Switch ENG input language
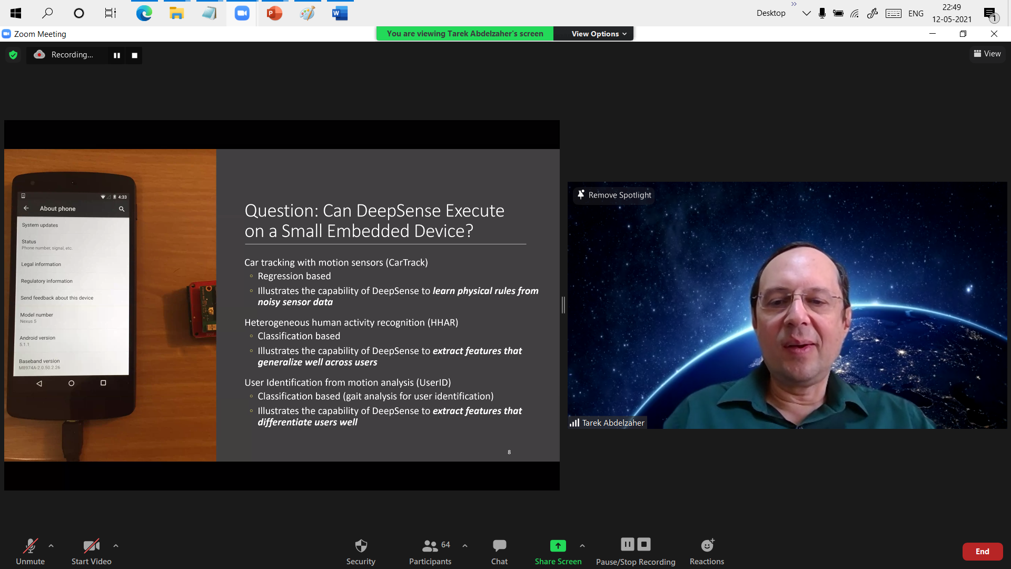The image size is (1011, 569). [x=916, y=13]
